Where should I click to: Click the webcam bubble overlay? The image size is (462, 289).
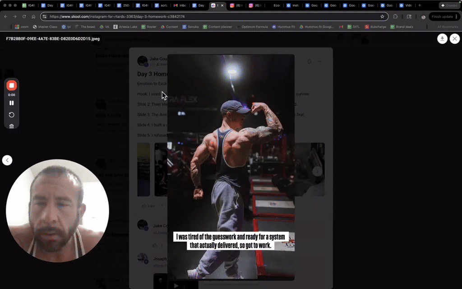(x=57, y=211)
